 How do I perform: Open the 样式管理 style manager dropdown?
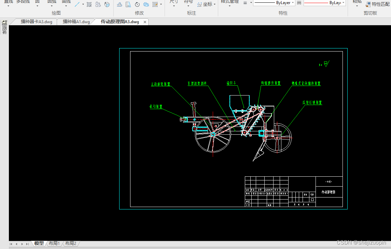229,6
